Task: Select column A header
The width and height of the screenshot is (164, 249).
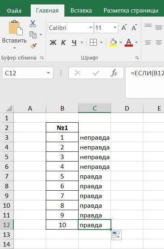Action: (x=30, y=108)
